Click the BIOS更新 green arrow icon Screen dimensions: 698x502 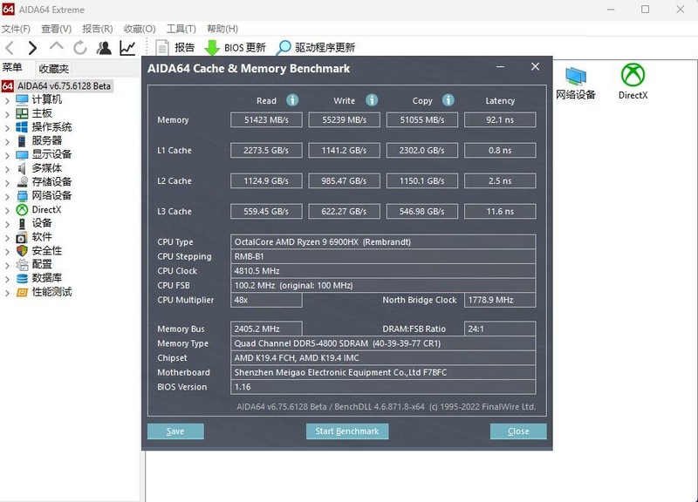tap(212, 48)
